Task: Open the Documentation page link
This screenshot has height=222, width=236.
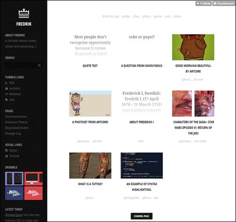Action: (x=16, y=117)
